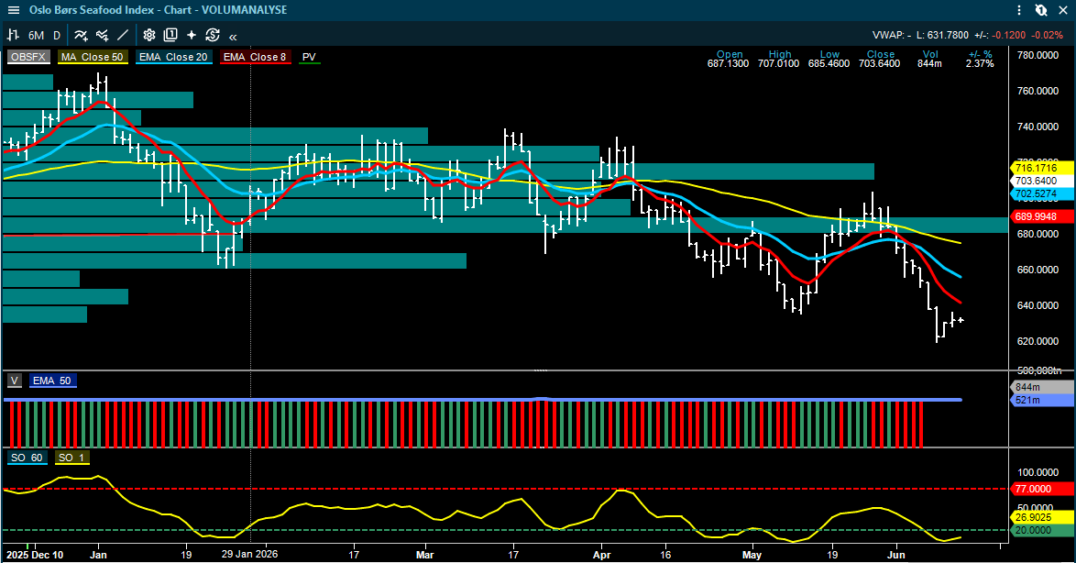Click the Open value 687.1300
Viewport: 1076px width, 563px height.
728,64
